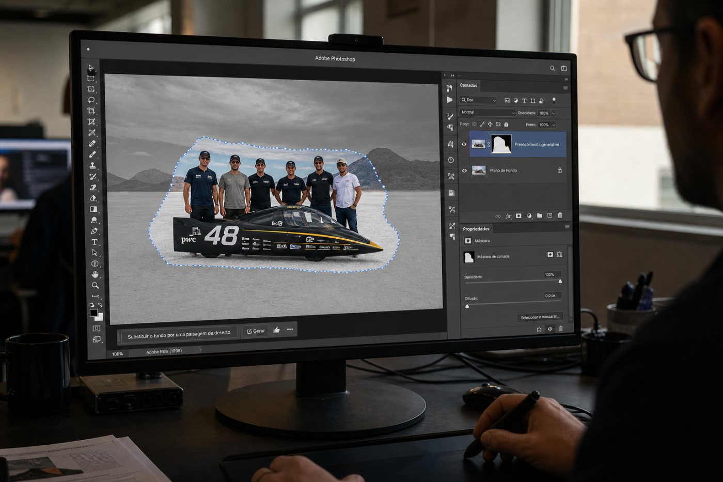Adjust the Difusão slider handle
This screenshot has width=723, height=482.
point(467,306)
